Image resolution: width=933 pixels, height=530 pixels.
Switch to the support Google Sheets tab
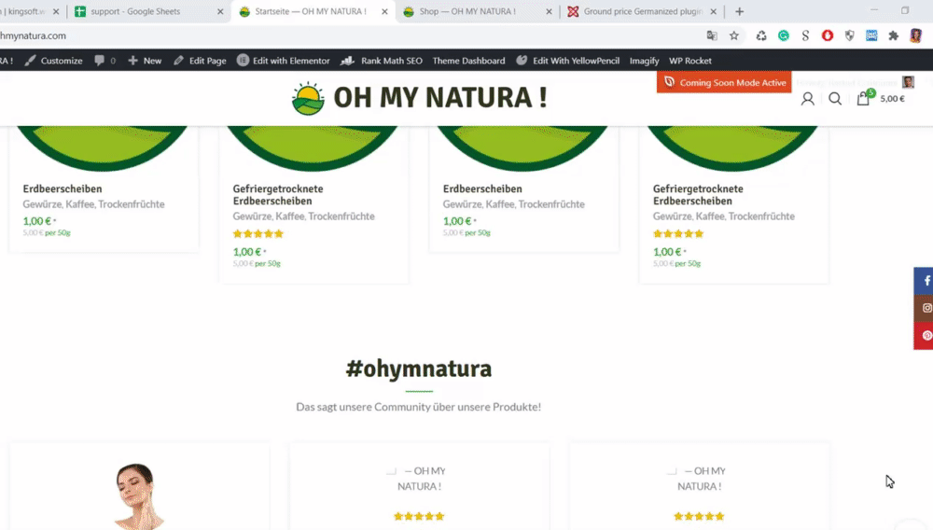[135, 11]
